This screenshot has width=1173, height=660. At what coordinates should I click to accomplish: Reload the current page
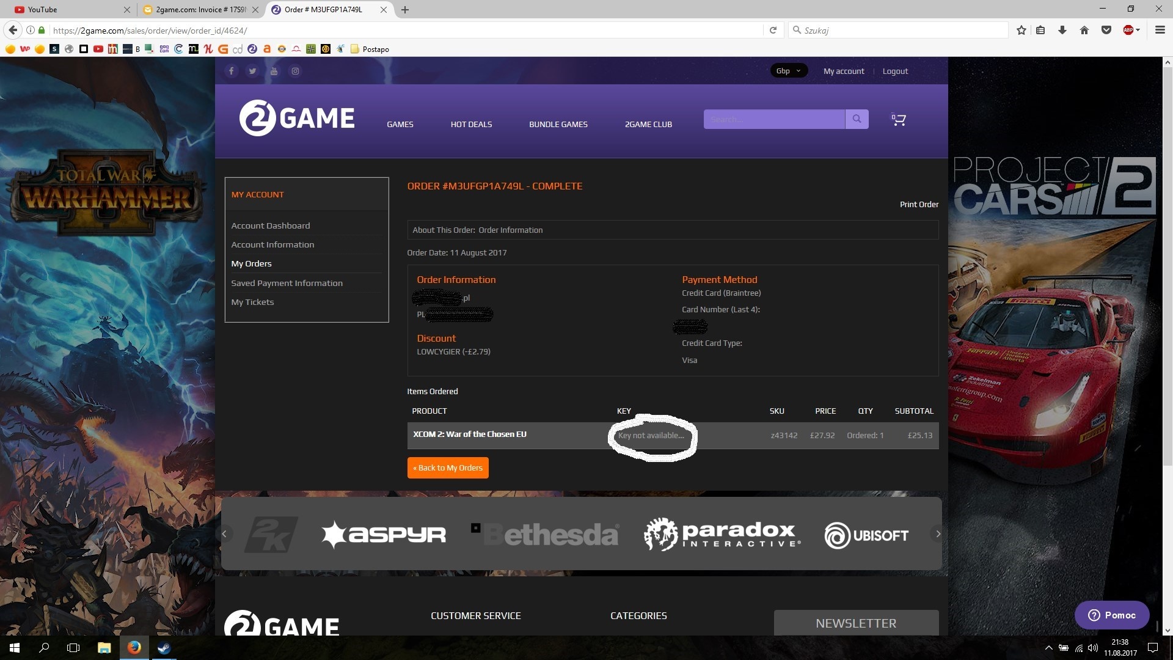(x=773, y=30)
